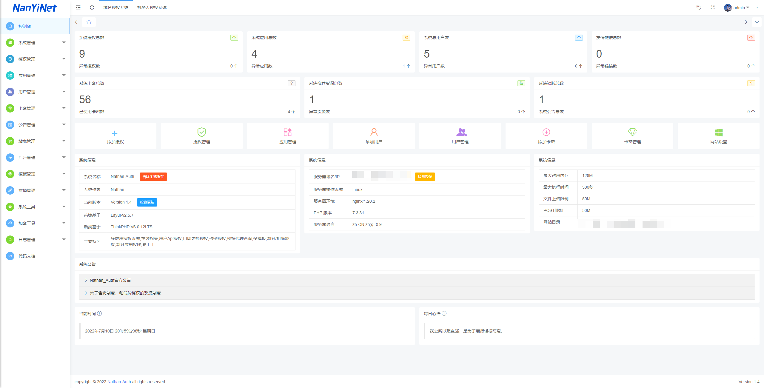Click the tag note icon top right
Viewport: 764px width, 388px height.
pyautogui.click(x=699, y=7)
